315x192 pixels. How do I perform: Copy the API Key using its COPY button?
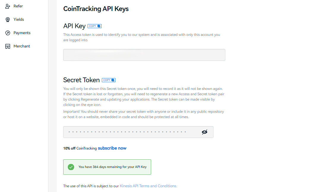pyautogui.click(x=95, y=26)
